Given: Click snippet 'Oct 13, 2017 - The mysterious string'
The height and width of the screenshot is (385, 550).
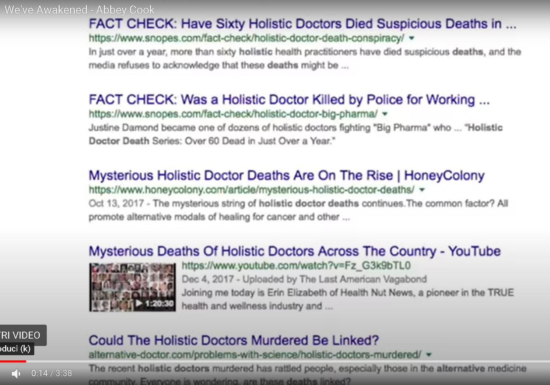Looking at the screenshot, I should coord(298,210).
